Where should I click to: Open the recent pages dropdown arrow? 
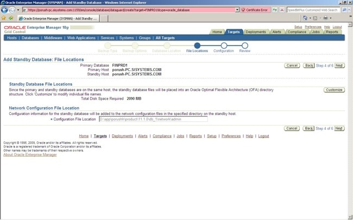(18, 10)
